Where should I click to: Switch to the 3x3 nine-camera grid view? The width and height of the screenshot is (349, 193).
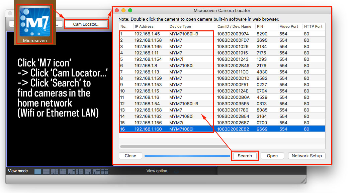(x=79, y=171)
